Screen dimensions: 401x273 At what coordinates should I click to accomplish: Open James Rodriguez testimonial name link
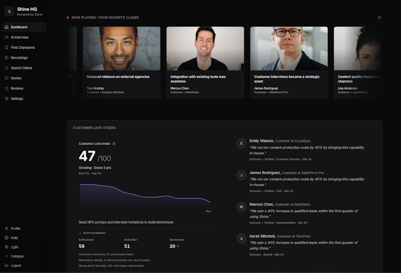click(x=265, y=173)
